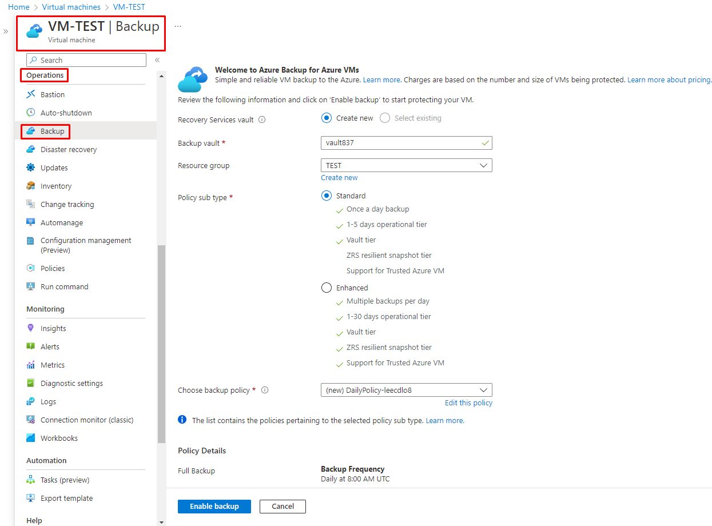Click the backup policy info icon
Viewport: 712px width, 526px height.
pos(265,390)
